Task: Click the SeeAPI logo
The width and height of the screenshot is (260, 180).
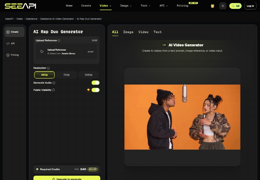Action: point(20,6)
